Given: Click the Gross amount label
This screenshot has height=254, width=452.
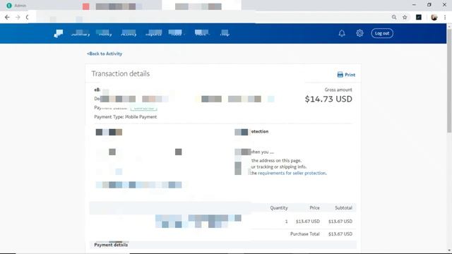Looking at the screenshot, I should [x=338, y=90].
